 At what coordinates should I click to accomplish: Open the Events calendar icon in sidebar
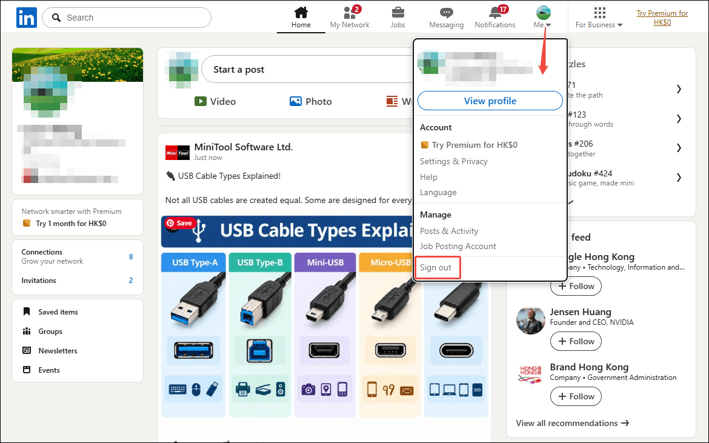point(27,370)
